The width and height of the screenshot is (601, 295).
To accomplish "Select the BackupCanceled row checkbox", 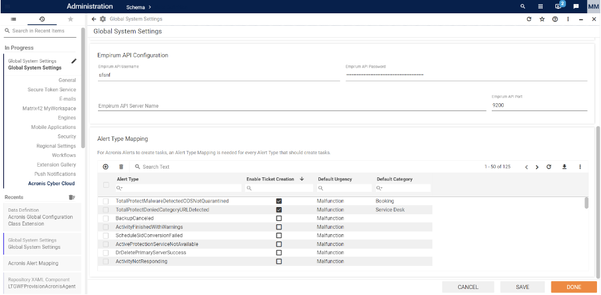I will coord(106,218).
